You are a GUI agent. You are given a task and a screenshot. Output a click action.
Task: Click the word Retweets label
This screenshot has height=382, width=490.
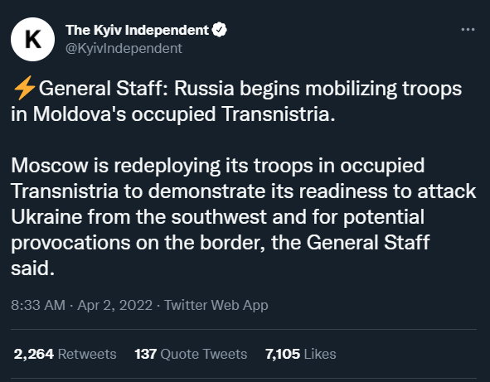tap(87, 354)
